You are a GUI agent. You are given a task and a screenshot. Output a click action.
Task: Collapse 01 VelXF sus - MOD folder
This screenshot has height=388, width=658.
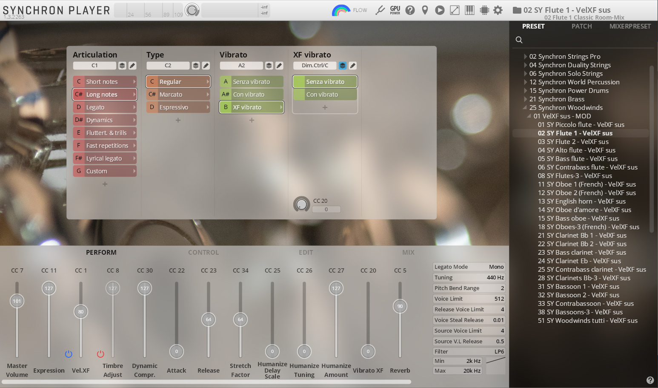click(529, 116)
